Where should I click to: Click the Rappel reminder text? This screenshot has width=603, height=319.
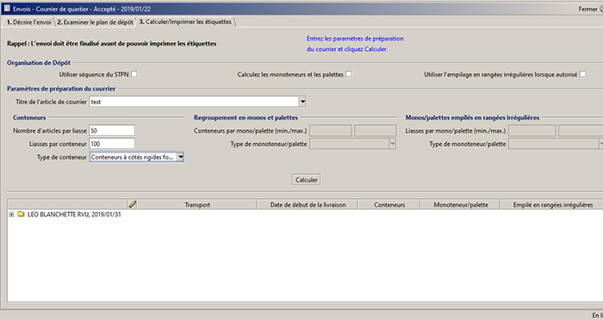[111, 43]
